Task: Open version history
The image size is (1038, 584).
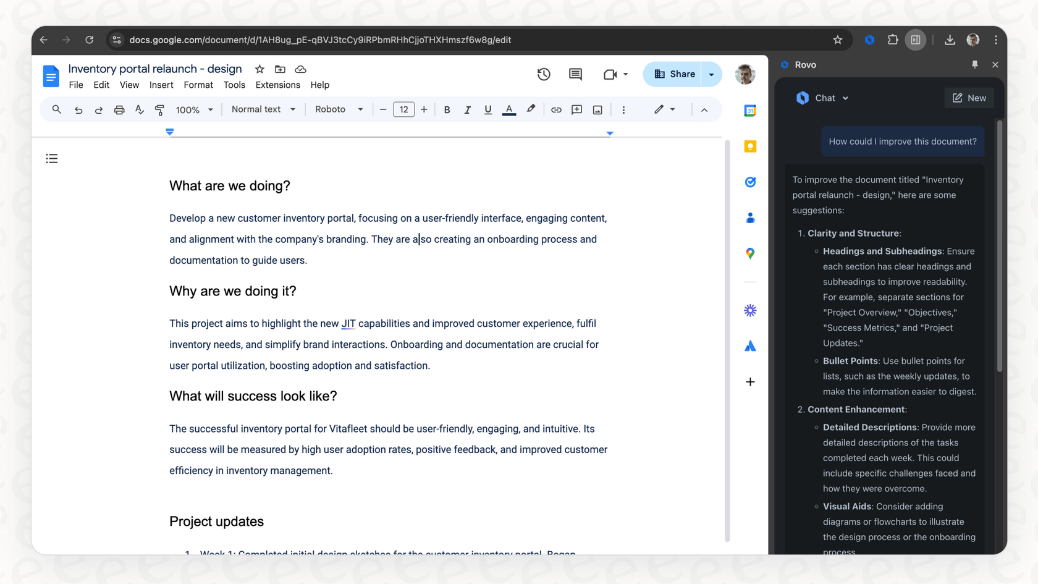Action: [544, 74]
